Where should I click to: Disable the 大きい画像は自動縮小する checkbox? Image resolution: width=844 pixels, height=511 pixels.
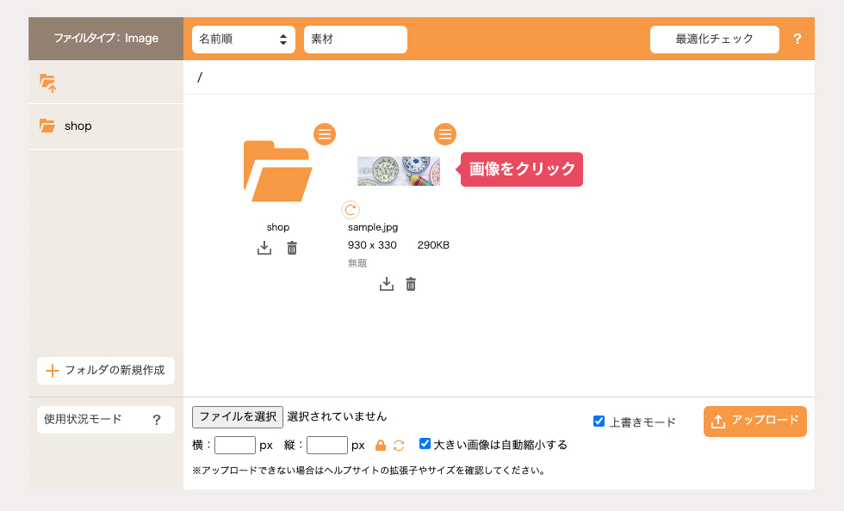(x=425, y=444)
